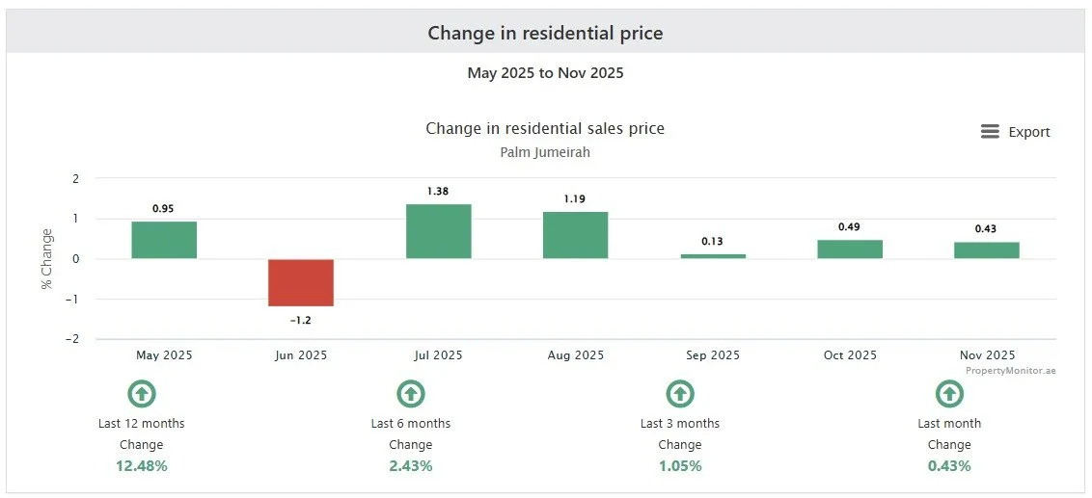The image size is (1092, 498).
Task: Select the small Sep 2025 bar
Action: [x=713, y=256]
